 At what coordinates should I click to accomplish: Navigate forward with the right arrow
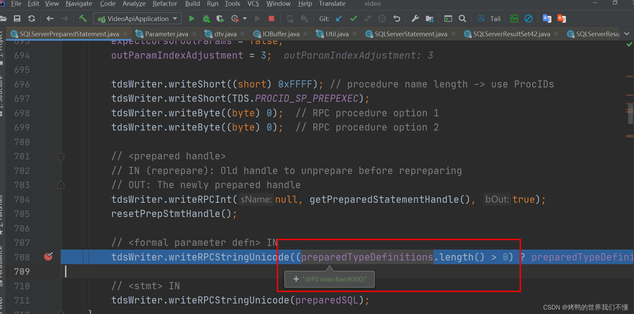pos(65,19)
